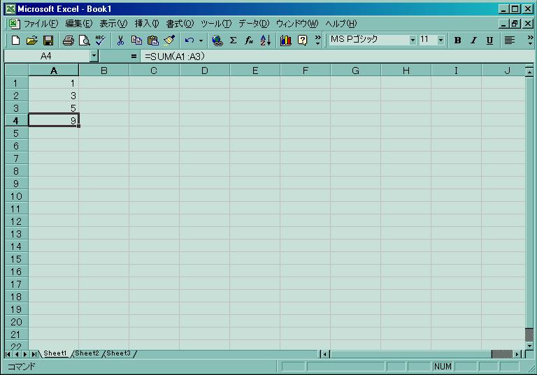Viewport: 537px width, 375px height.
Task: Open the MS P Gothic font dropdown
Action: point(413,41)
